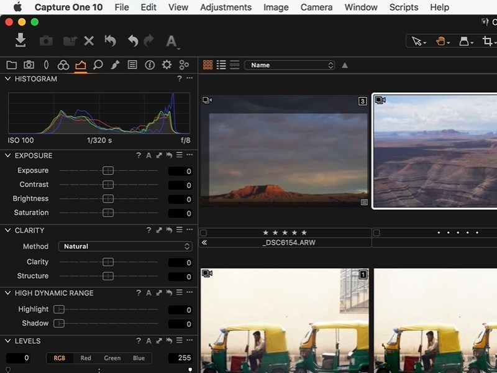Screen dimensions: 497x373
Task: Switch to the Library tool tab
Action: pos(11,64)
